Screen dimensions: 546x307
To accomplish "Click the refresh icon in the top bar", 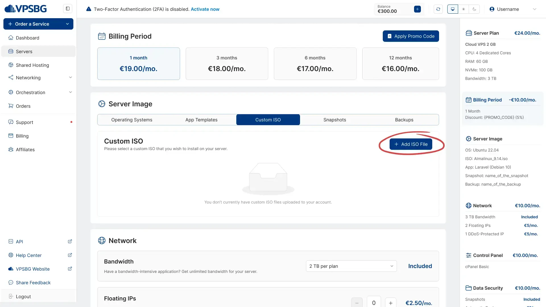I will pos(438,9).
